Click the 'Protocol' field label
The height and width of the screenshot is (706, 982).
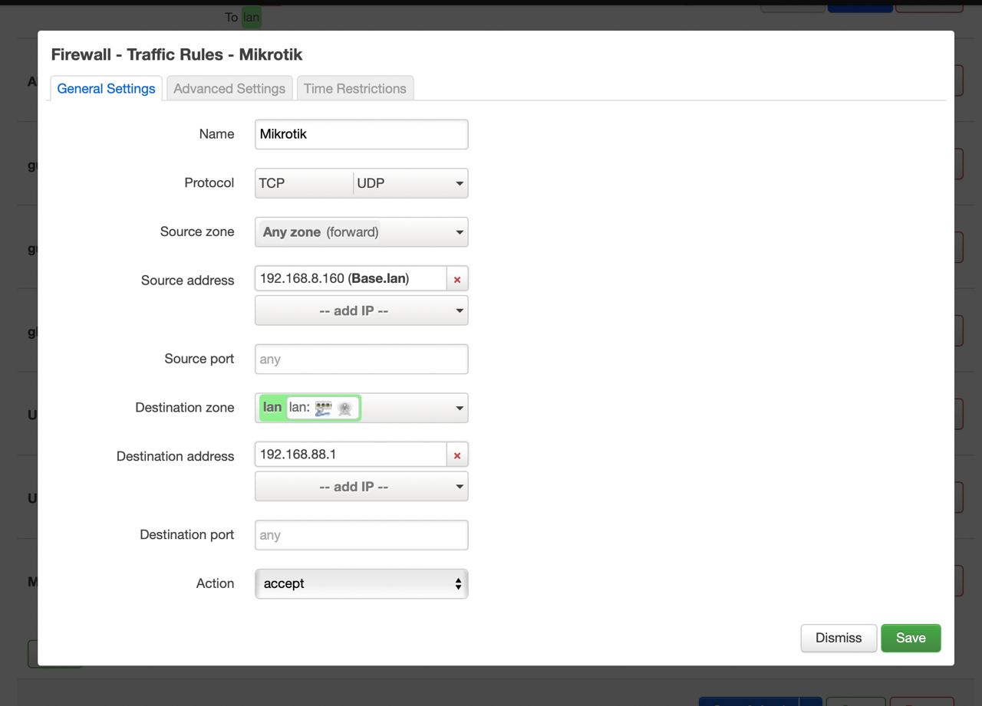(209, 183)
